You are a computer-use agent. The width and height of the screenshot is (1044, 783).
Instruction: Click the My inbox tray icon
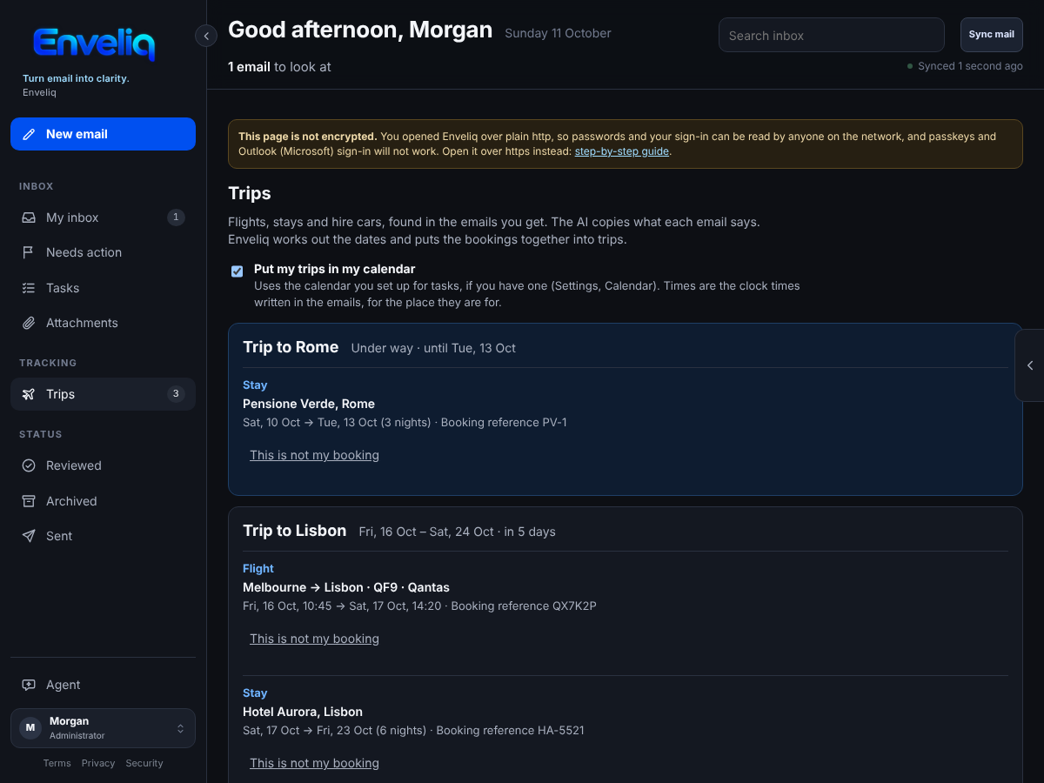coord(29,217)
